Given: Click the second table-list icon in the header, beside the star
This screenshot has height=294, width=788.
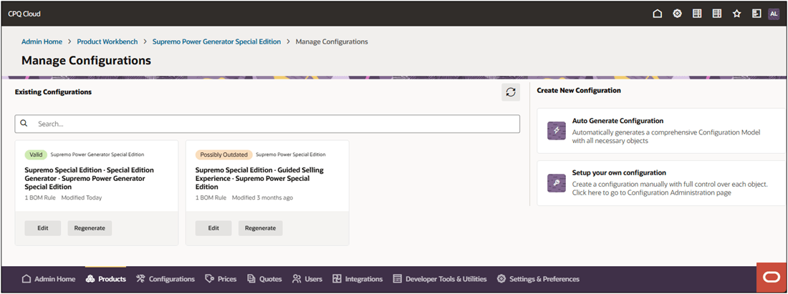Looking at the screenshot, I should (717, 14).
